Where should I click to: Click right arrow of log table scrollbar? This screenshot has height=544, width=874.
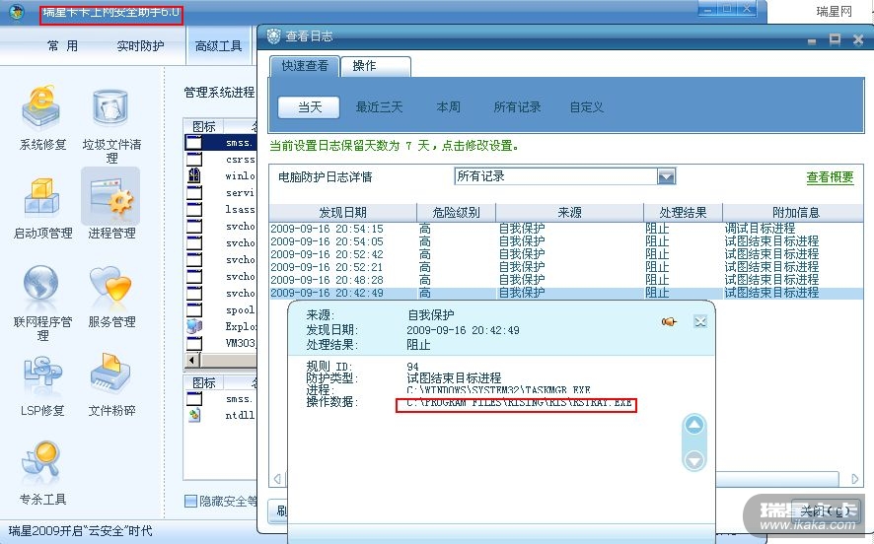click(x=855, y=479)
